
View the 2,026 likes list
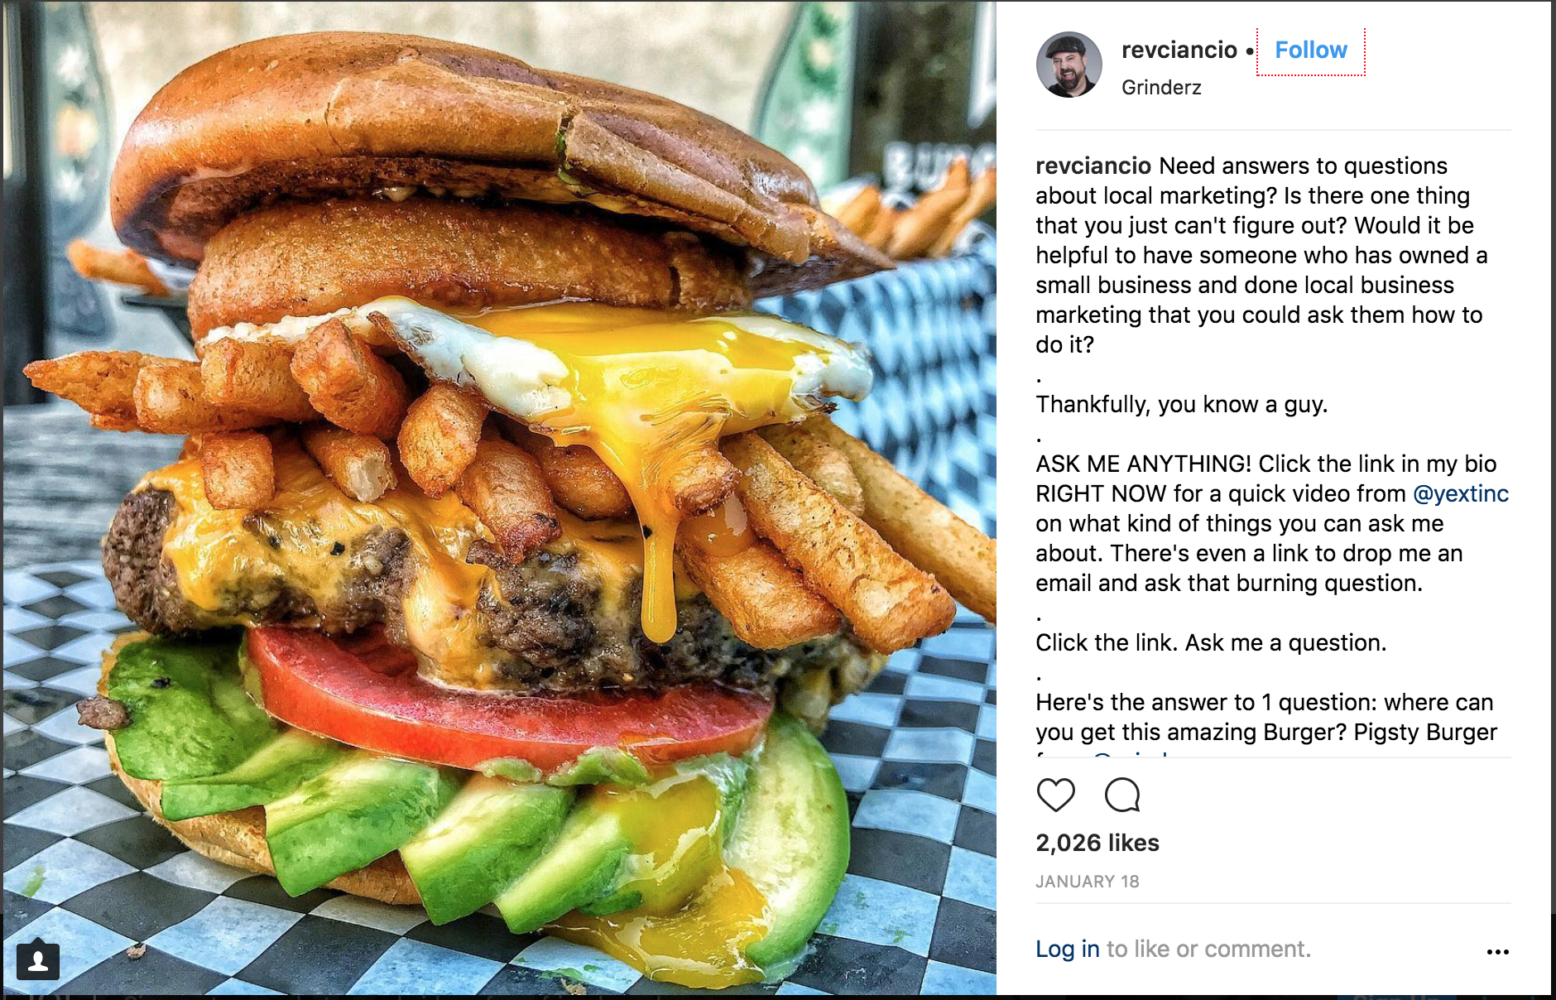(1097, 843)
